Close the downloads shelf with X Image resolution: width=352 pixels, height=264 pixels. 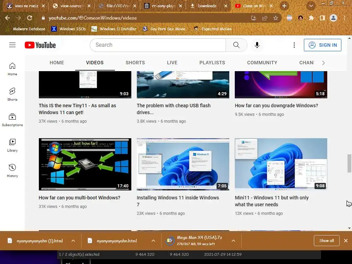[346, 241]
